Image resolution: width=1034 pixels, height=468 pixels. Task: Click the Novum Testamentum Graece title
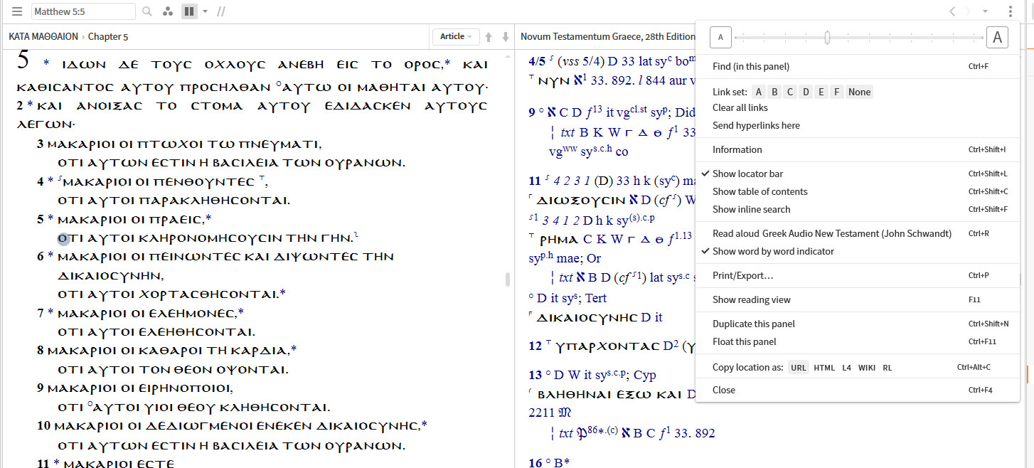[608, 36]
